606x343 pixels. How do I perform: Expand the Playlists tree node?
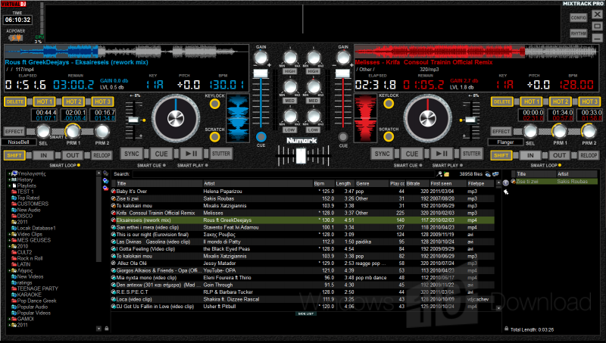[9, 186]
